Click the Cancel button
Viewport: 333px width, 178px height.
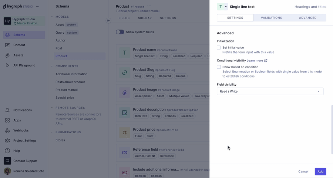tap(303, 171)
